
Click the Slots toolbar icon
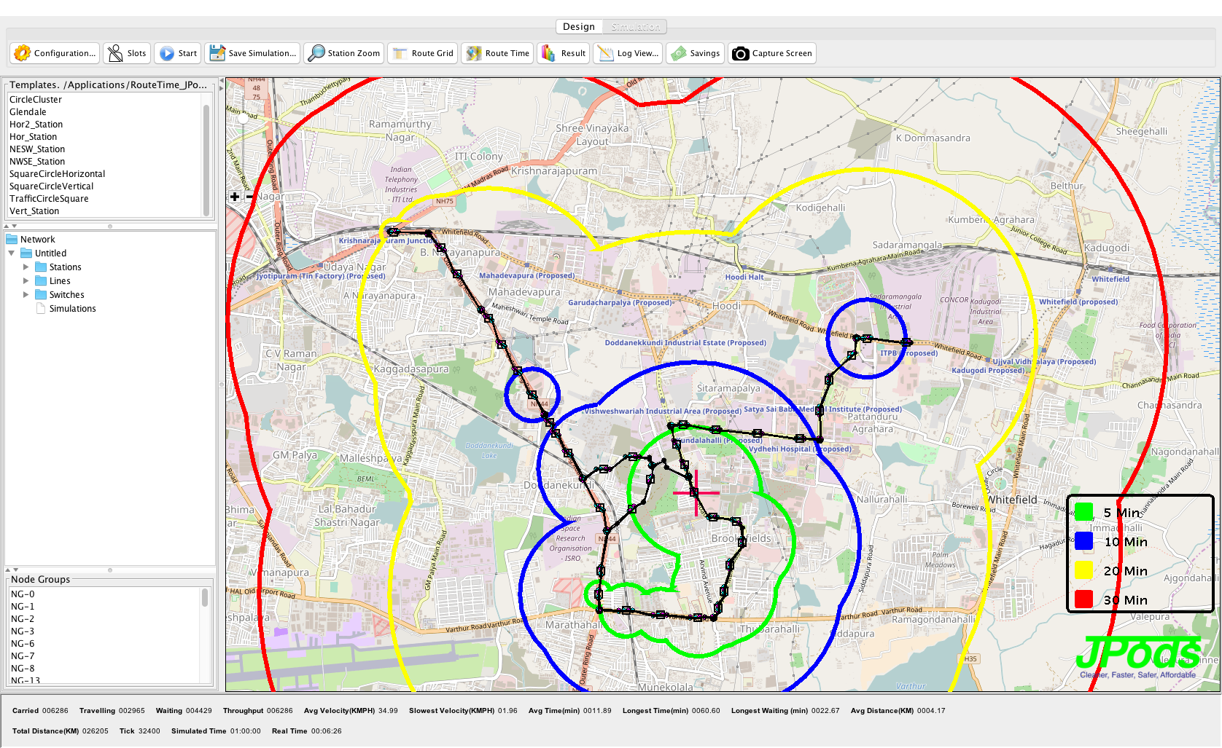tap(115, 53)
